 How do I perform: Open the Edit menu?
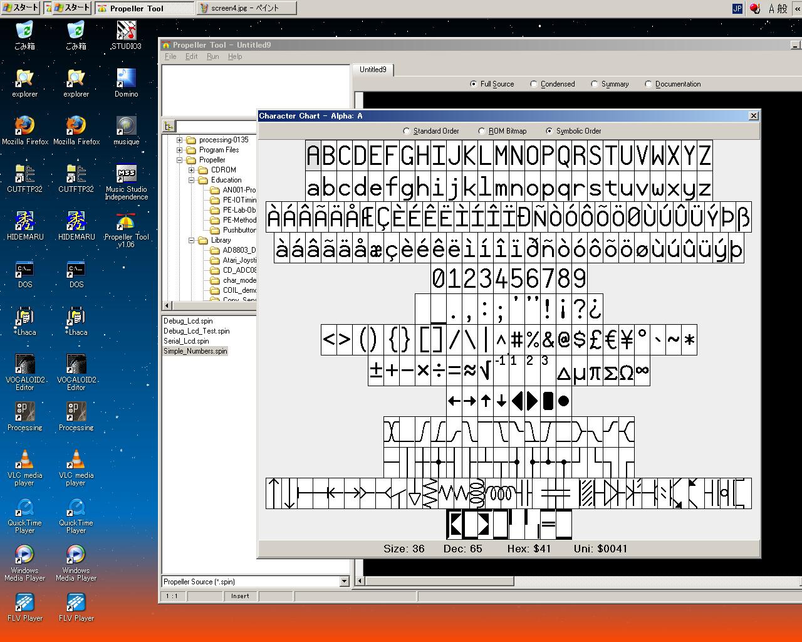click(x=191, y=56)
